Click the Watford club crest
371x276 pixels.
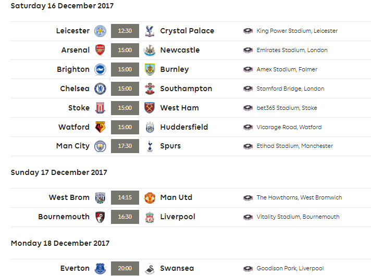[x=100, y=127]
